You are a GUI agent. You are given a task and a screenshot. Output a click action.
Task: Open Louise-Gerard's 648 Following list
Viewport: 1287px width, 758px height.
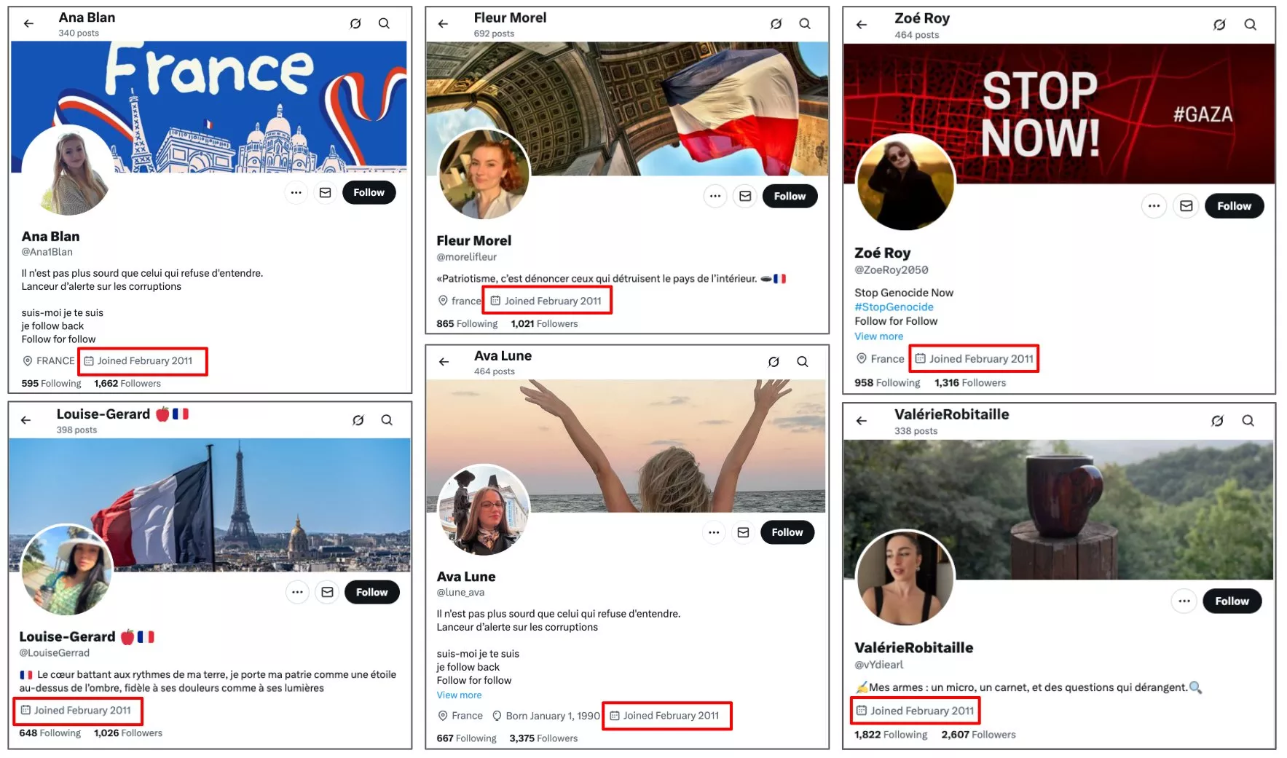click(x=50, y=733)
